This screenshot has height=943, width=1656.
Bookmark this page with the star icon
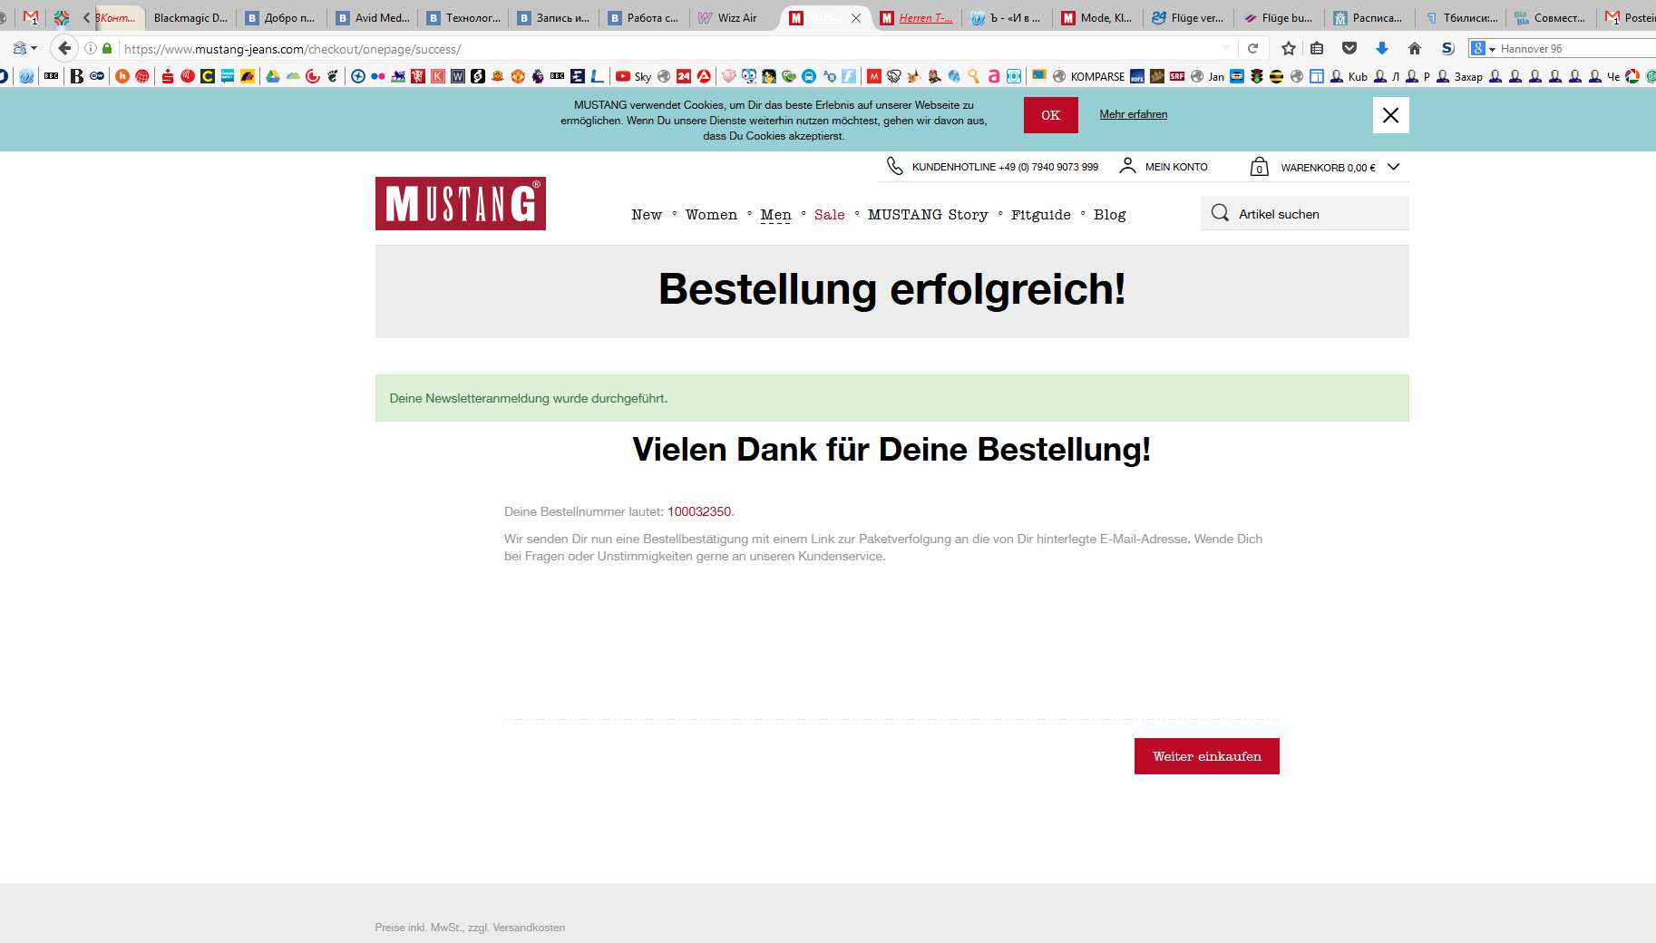(1288, 48)
